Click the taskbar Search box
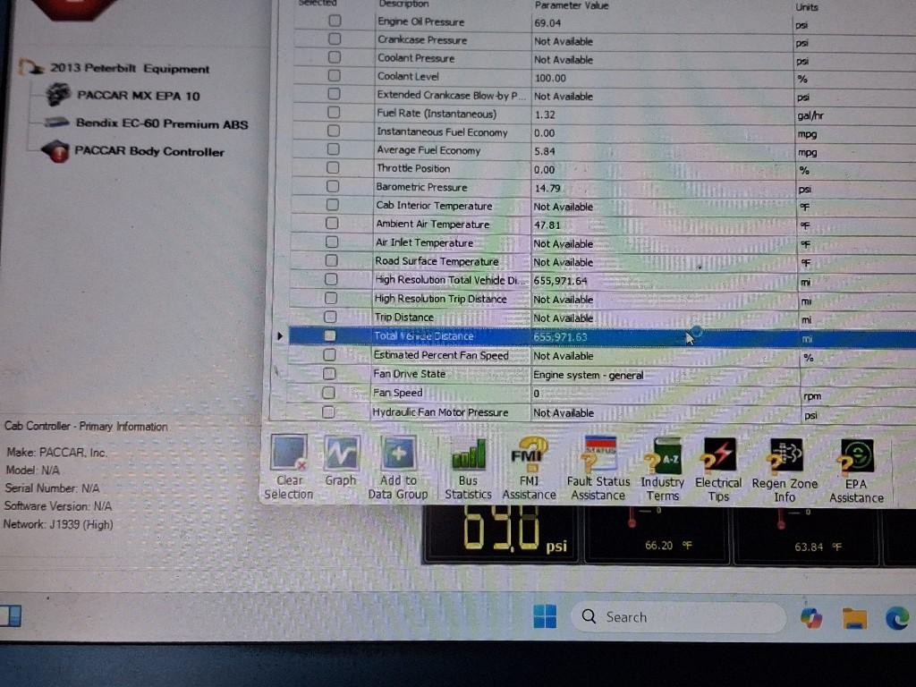 [676, 617]
